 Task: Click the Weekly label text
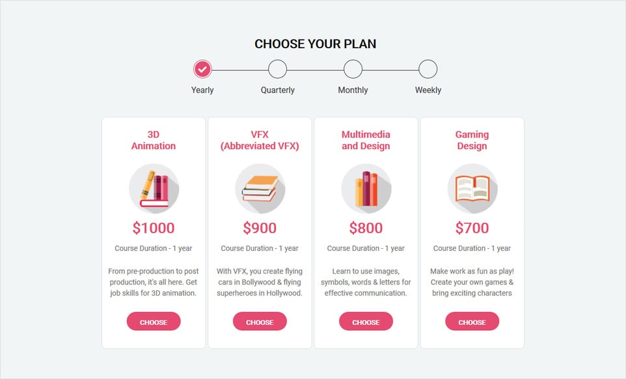(428, 90)
